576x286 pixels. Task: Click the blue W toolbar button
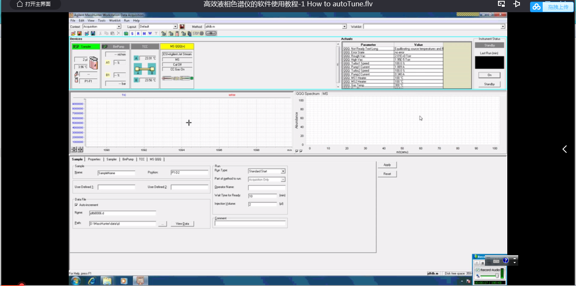coord(150,33)
